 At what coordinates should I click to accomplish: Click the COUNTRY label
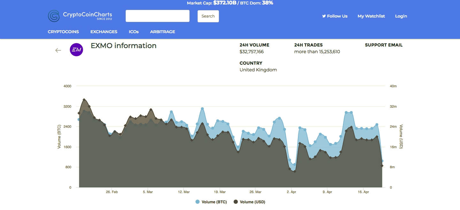click(251, 63)
